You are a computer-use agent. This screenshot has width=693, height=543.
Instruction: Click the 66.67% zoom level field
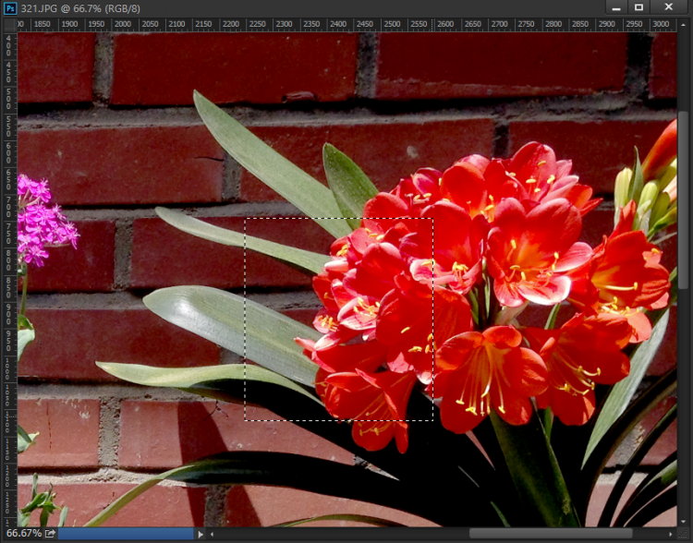(23, 534)
